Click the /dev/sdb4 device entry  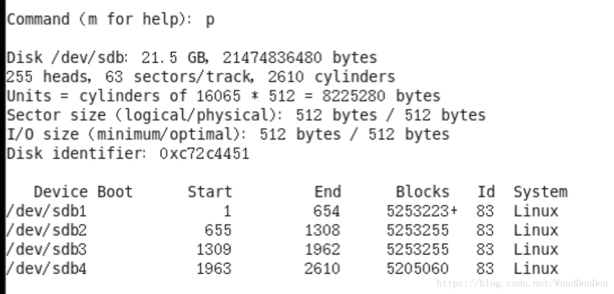click(47, 268)
